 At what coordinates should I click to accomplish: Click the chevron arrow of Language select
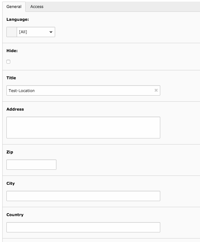(51, 32)
